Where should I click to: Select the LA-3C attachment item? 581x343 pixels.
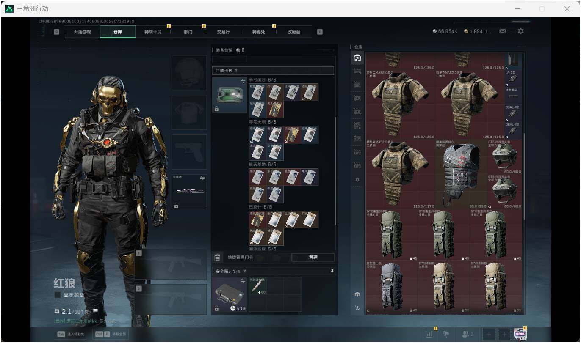512,79
